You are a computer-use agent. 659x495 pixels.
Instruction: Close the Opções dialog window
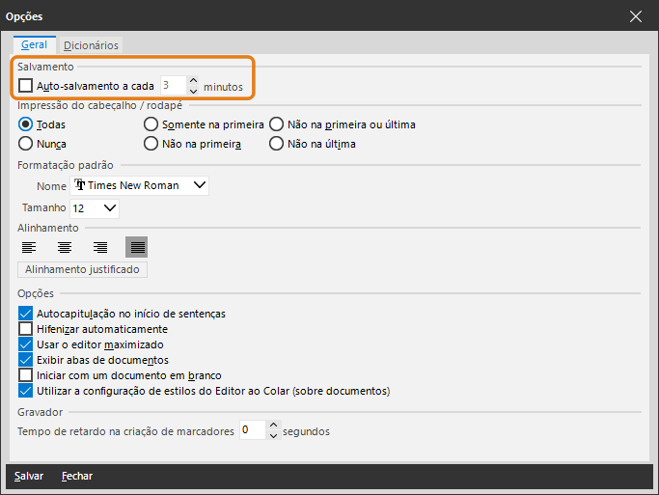pyautogui.click(x=635, y=16)
